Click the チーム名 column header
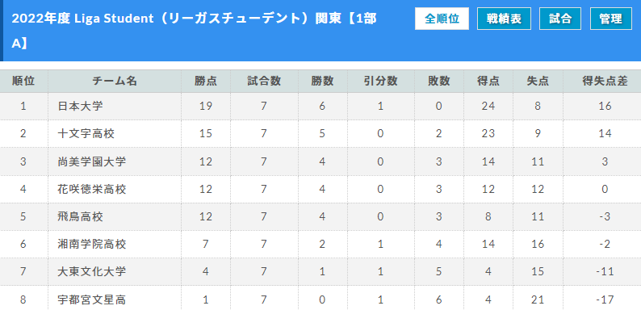The image size is (641, 310). [115, 81]
